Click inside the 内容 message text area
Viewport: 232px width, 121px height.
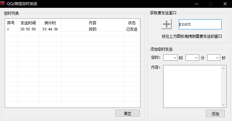pyautogui.click(x=192, y=86)
